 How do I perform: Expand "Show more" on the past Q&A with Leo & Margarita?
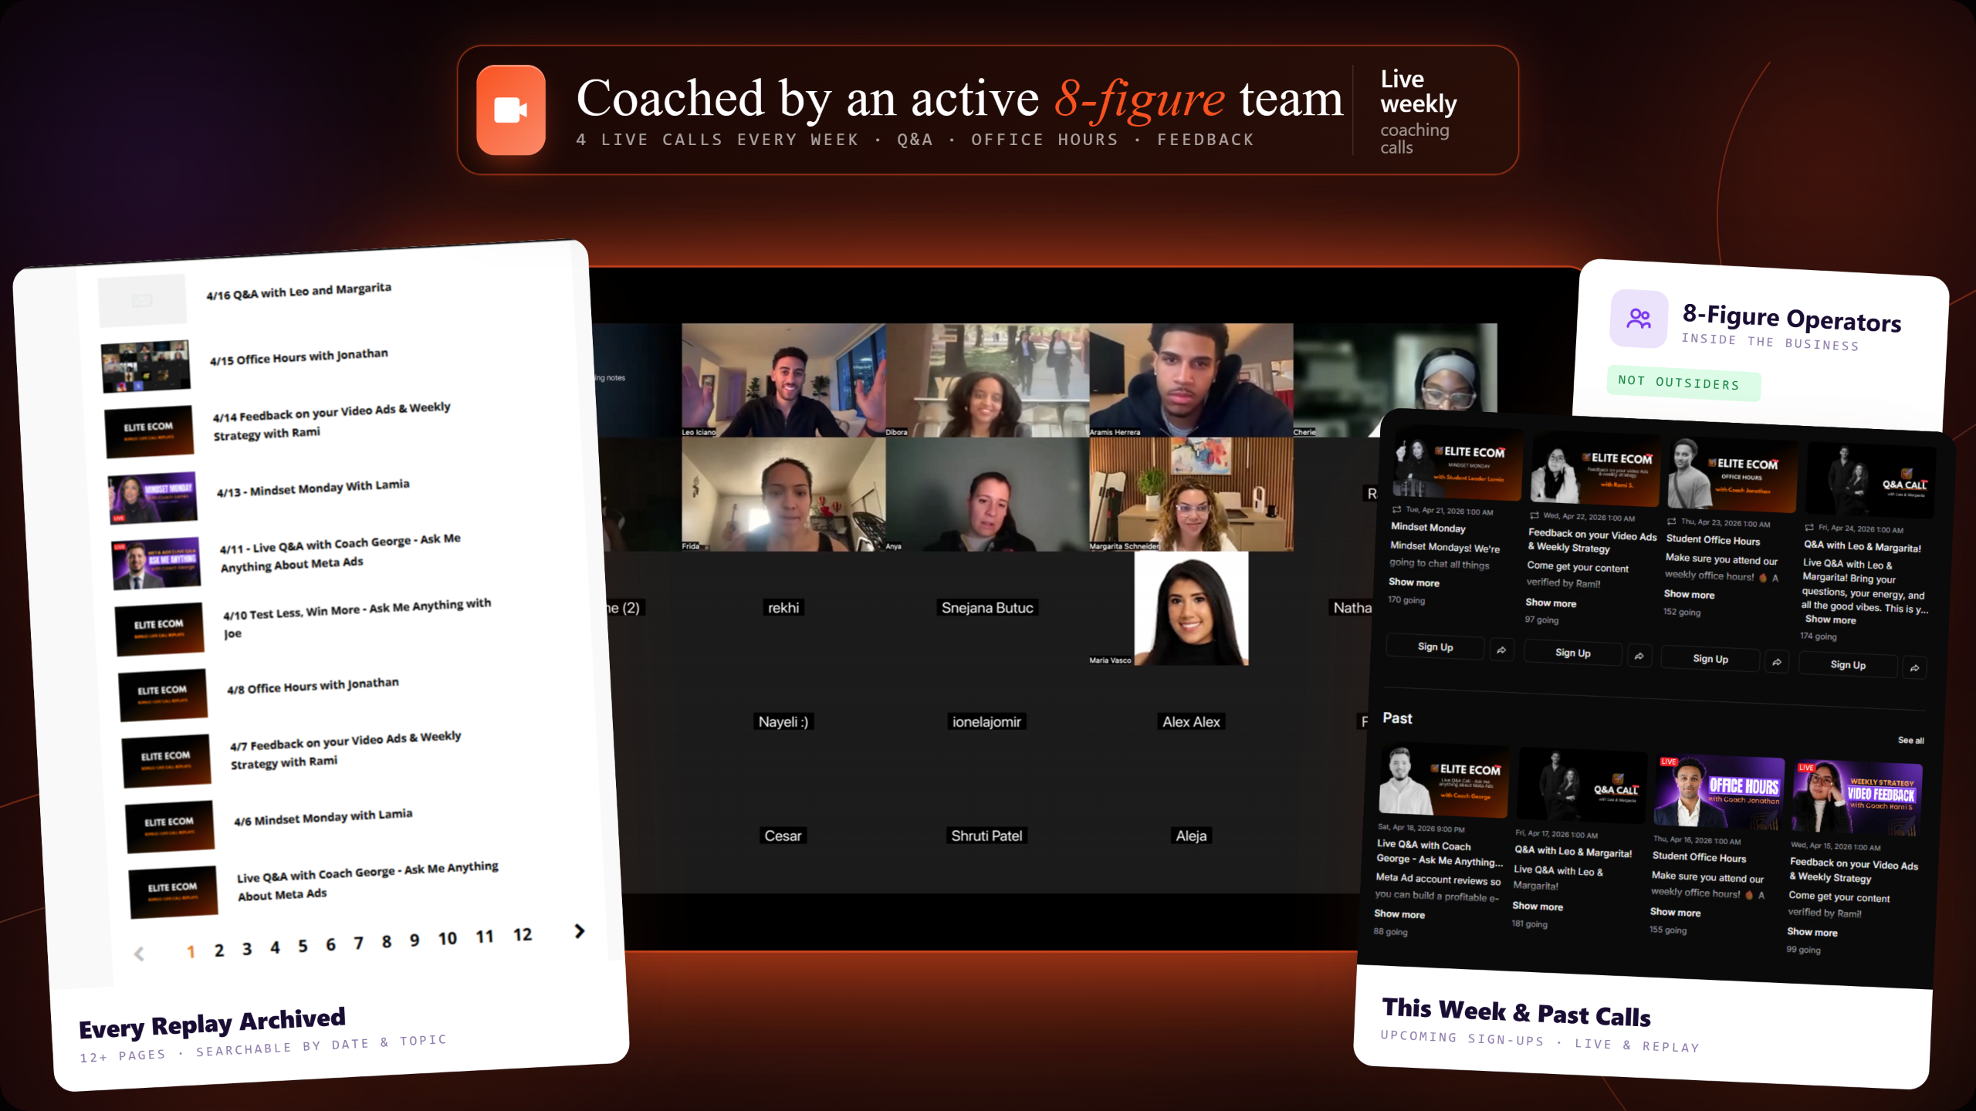1537,906
